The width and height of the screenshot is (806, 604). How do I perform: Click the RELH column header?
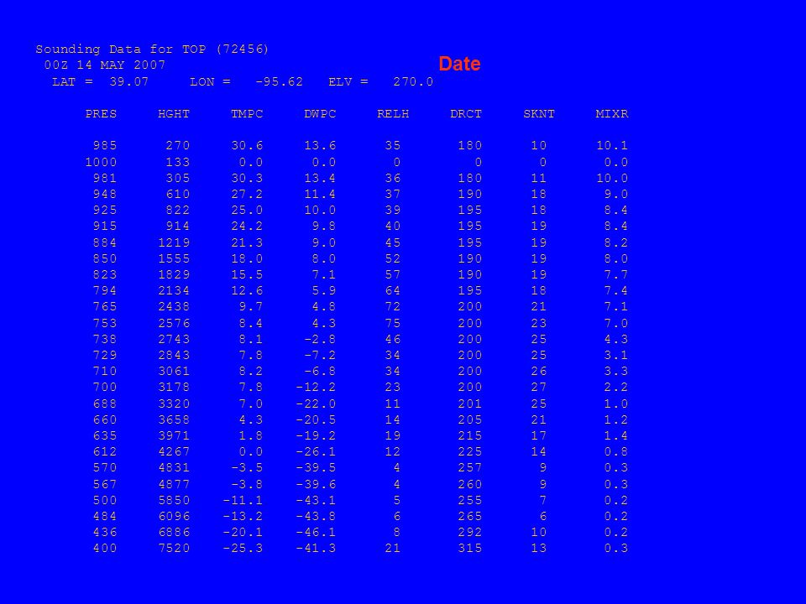[393, 113]
